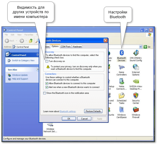Switch to the COM Ports tab

(x=65, y=47)
